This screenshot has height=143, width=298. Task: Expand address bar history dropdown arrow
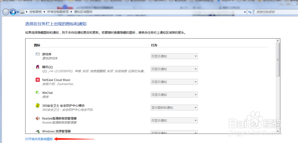click(245, 12)
